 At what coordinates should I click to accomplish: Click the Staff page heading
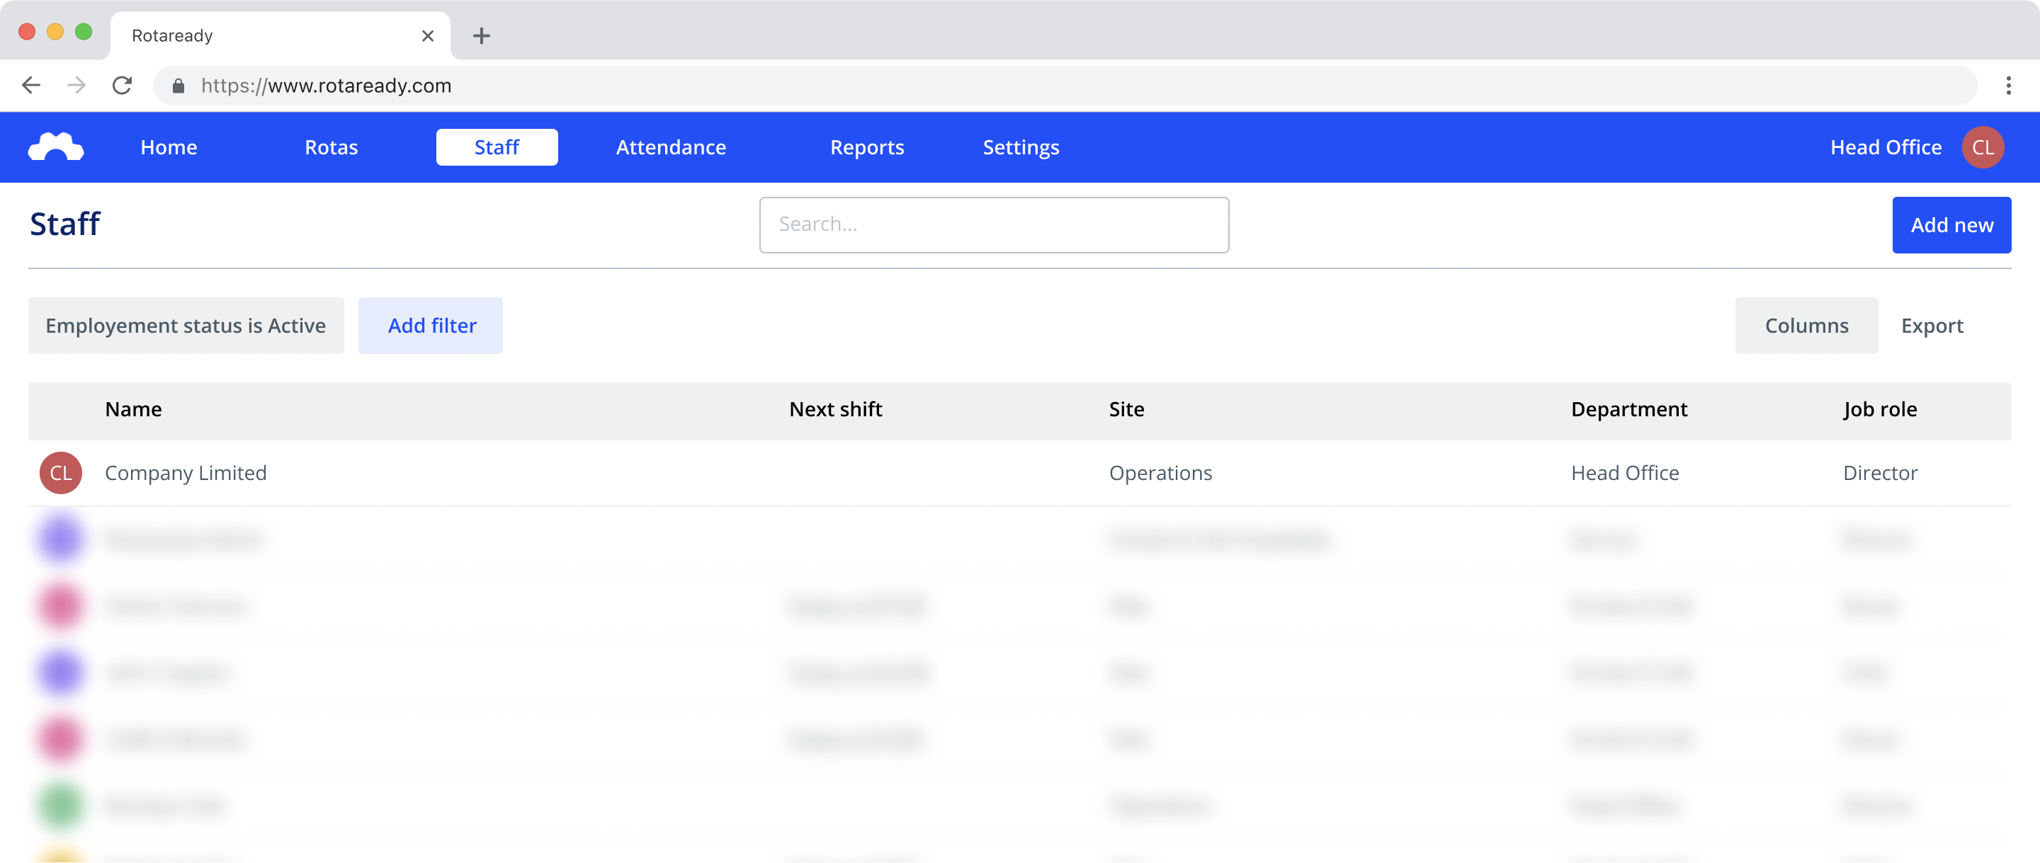point(65,224)
